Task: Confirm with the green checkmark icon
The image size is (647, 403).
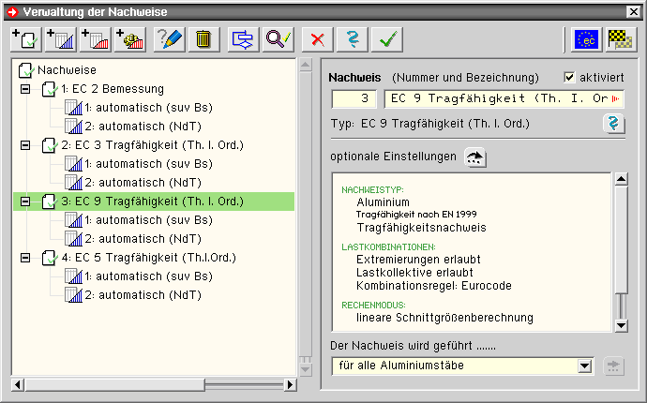Action: pos(384,38)
